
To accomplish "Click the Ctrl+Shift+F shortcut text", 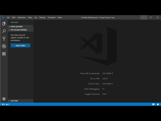I will [x=107, y=84].
